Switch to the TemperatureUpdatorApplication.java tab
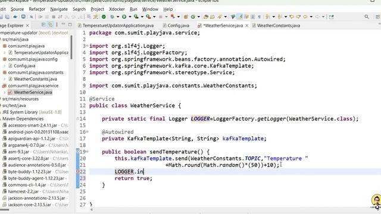This screenshot has width=381, height=214. (115, 26)
